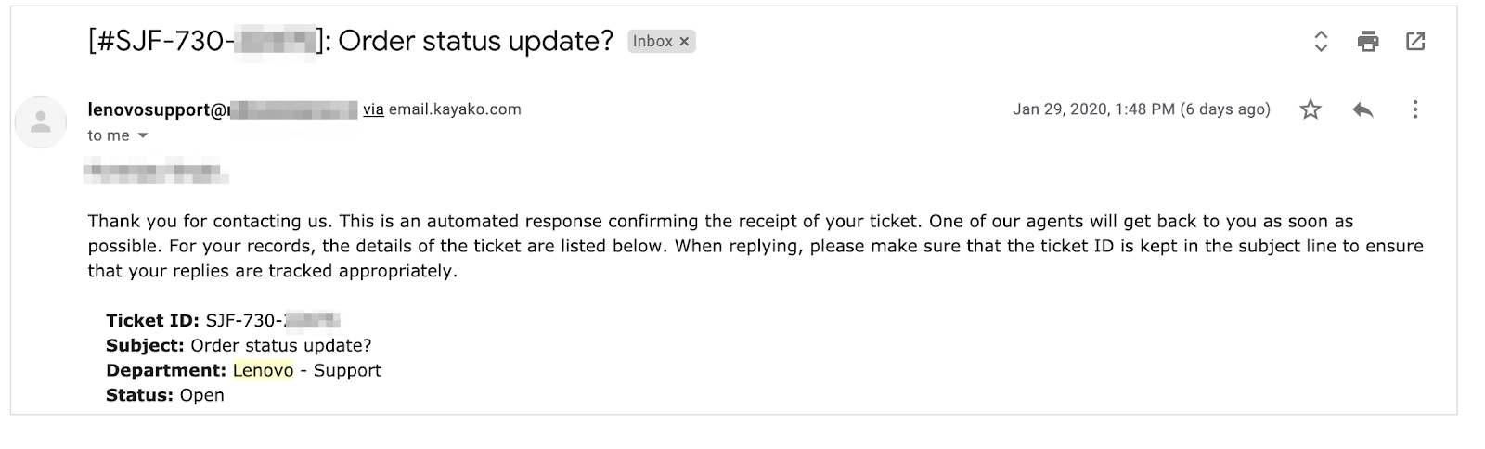Click the Ticket ID SJF-730 value

click(273, 320)
